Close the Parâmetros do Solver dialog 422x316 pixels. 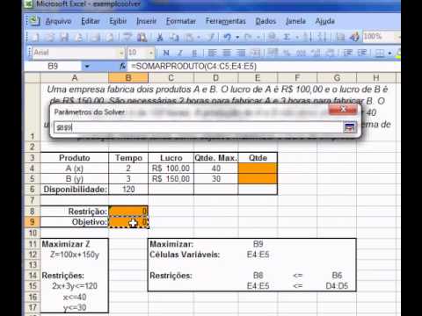point(343,110)
